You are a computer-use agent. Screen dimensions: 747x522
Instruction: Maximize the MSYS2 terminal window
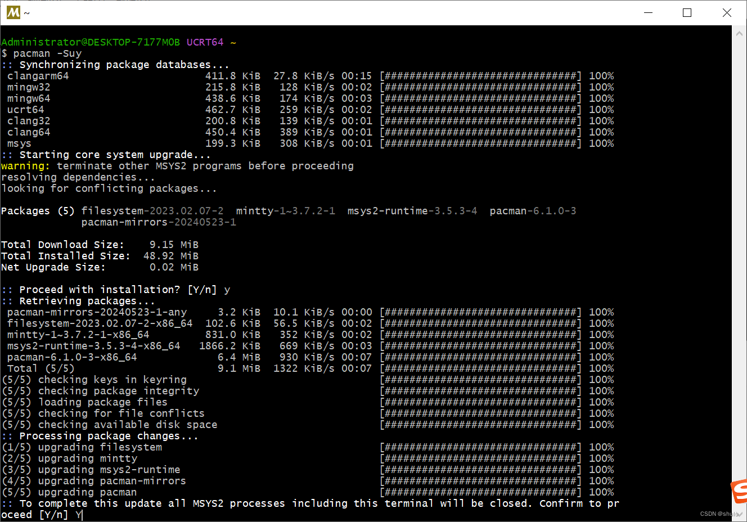(x=687, y=12)
